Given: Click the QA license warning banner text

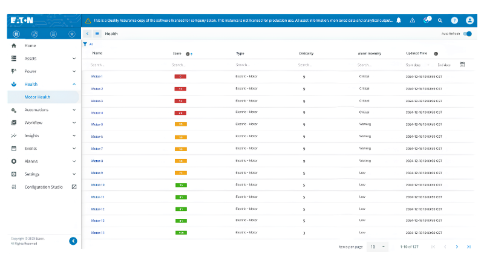Looking at the screenshot, I should 243,21.
